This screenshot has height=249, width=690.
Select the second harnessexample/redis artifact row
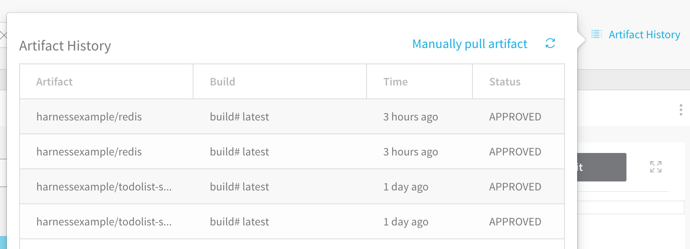pyautogui.click(x=292, y=152)
